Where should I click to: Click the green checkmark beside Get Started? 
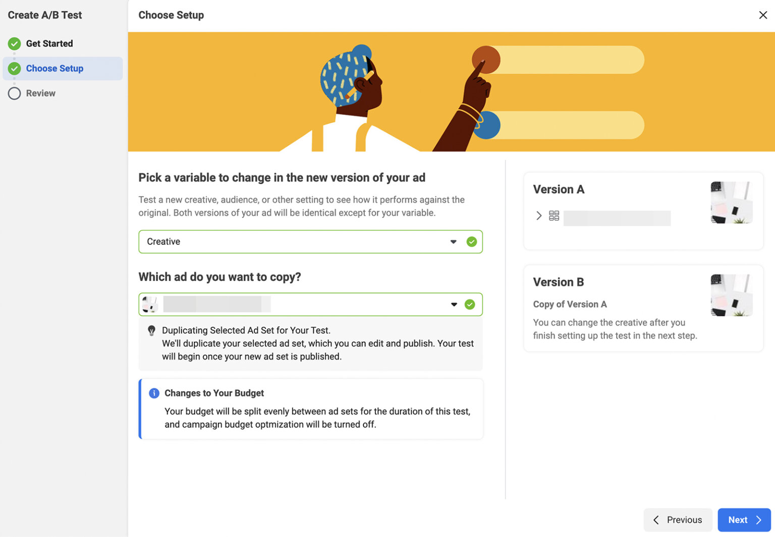14,44
